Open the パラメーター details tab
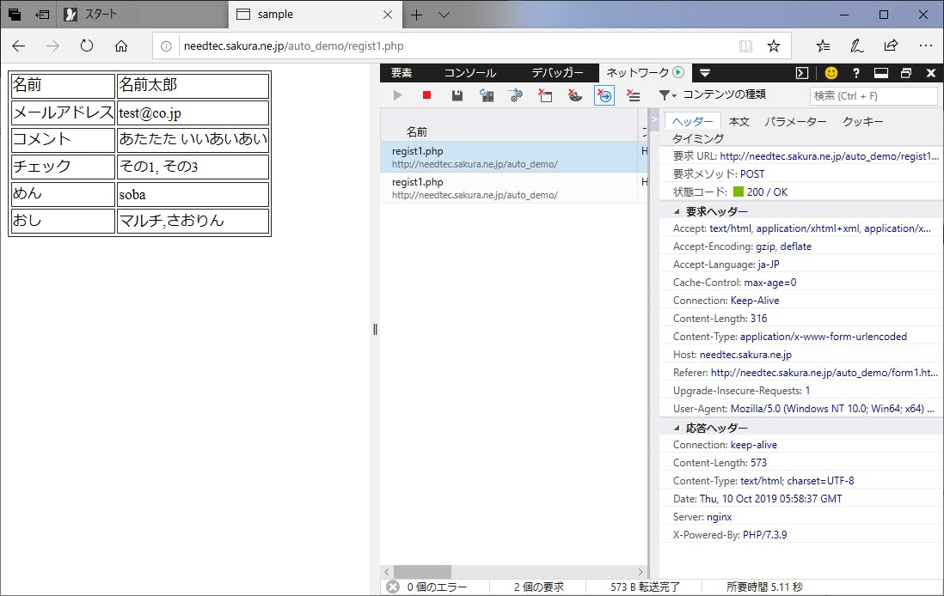Screen dimensions: 944x596 [x=795, y=121]
